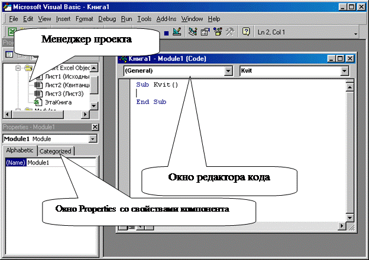
Task: Open Project Explorer via toolbar icon
Action: coord(193,31)
